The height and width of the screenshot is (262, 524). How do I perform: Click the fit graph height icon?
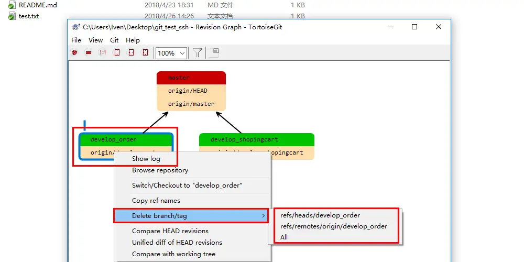(117, 53)
